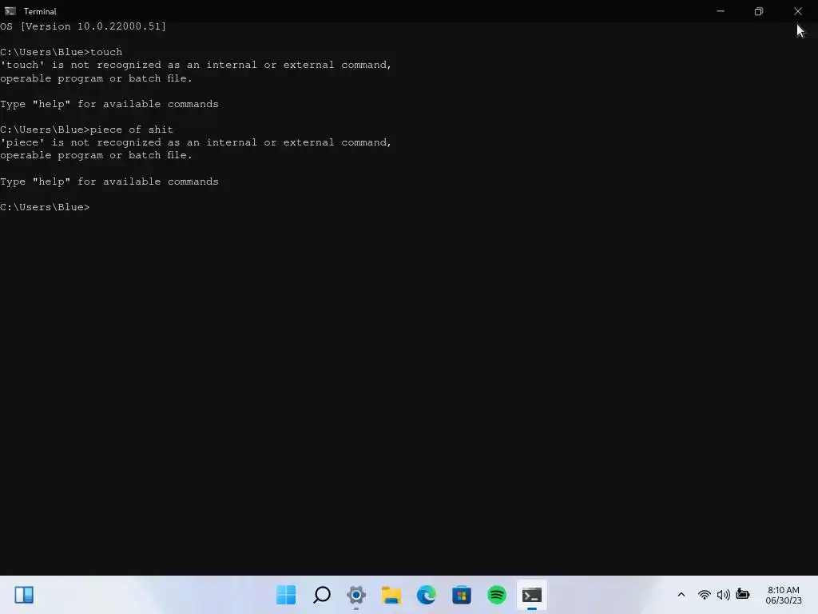Open Microsoft Store from taskbar

[x=462, y=595]
